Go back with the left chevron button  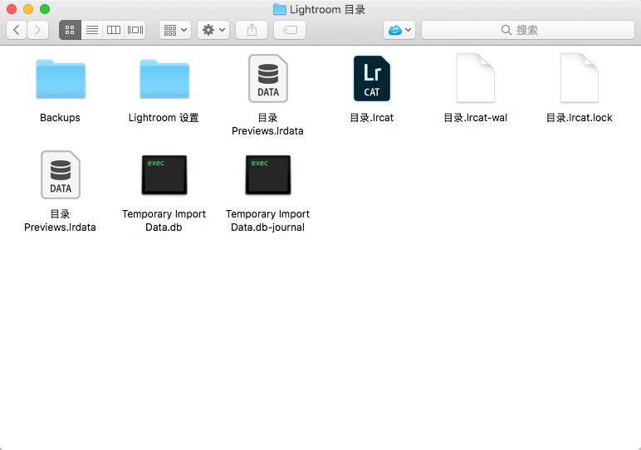pos(17,30)
